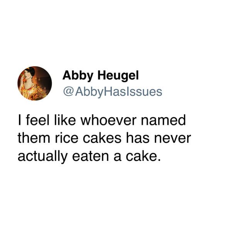Click the word 'rice' in the tweet

pos(67,138)
